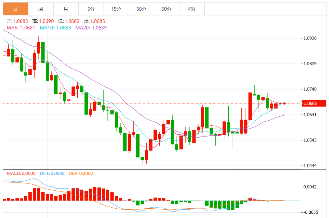Click the 1.0740 price axis label
The width and height of the screenshot is (329, 218).
click(x=310, y=89)
